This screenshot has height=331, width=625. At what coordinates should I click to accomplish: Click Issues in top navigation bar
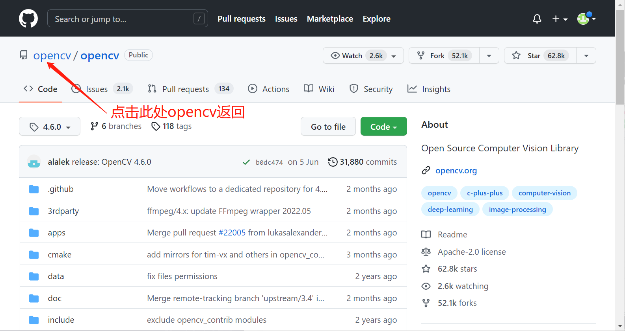point(286,19)
